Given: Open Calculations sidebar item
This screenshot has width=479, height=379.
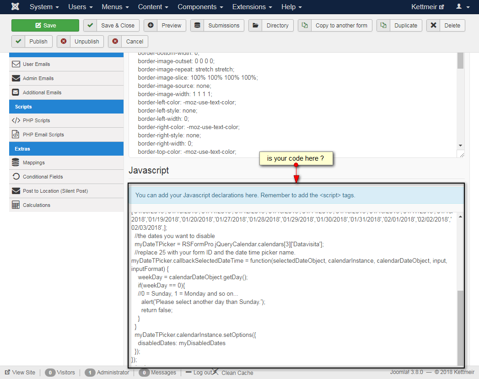Looking at the screenshot, I should [66, 205].
